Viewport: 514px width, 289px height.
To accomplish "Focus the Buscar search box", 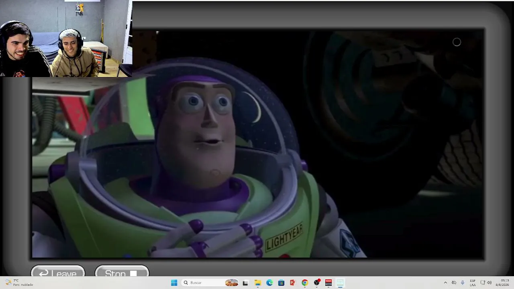I will point(209,283).
